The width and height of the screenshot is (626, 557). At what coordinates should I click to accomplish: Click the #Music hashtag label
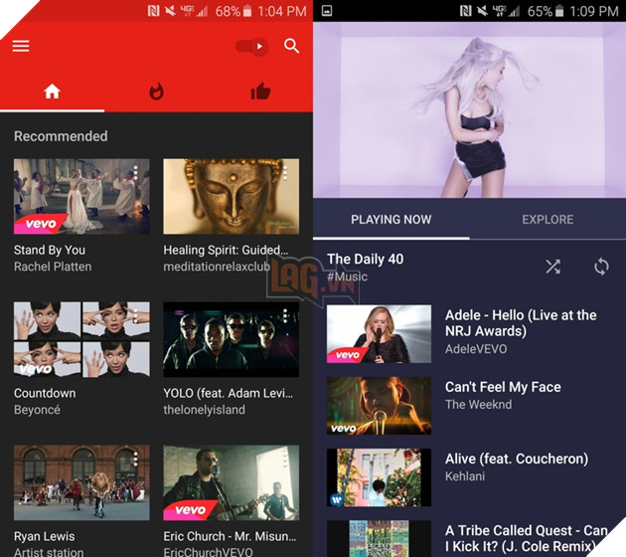(x=347, y=277)
